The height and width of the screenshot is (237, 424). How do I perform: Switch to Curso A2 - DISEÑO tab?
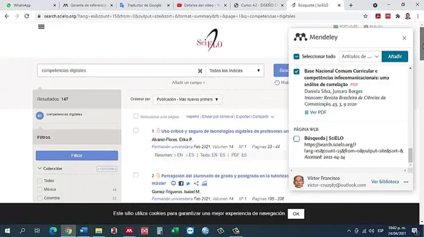[x=258, y=5]
